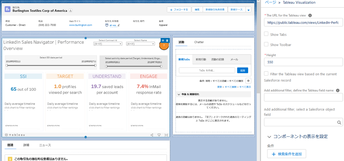
Task: Click the SSI date period slider right handle
Action: [x=95, y=66]
